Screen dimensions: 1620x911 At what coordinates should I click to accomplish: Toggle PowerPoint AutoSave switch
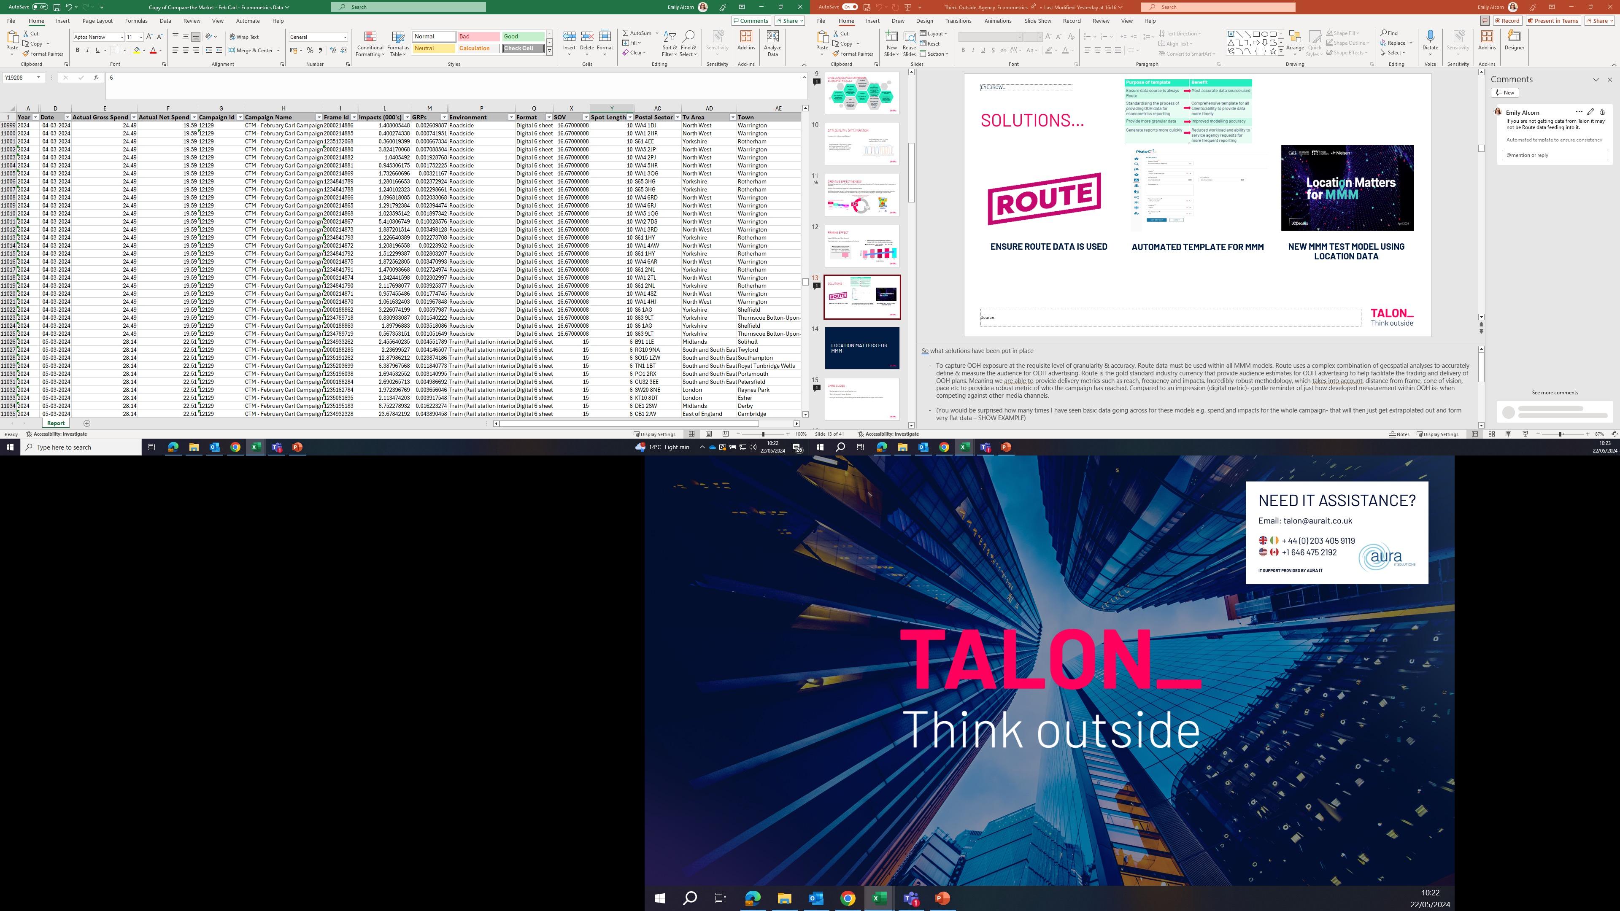click(x=850, y=7)
